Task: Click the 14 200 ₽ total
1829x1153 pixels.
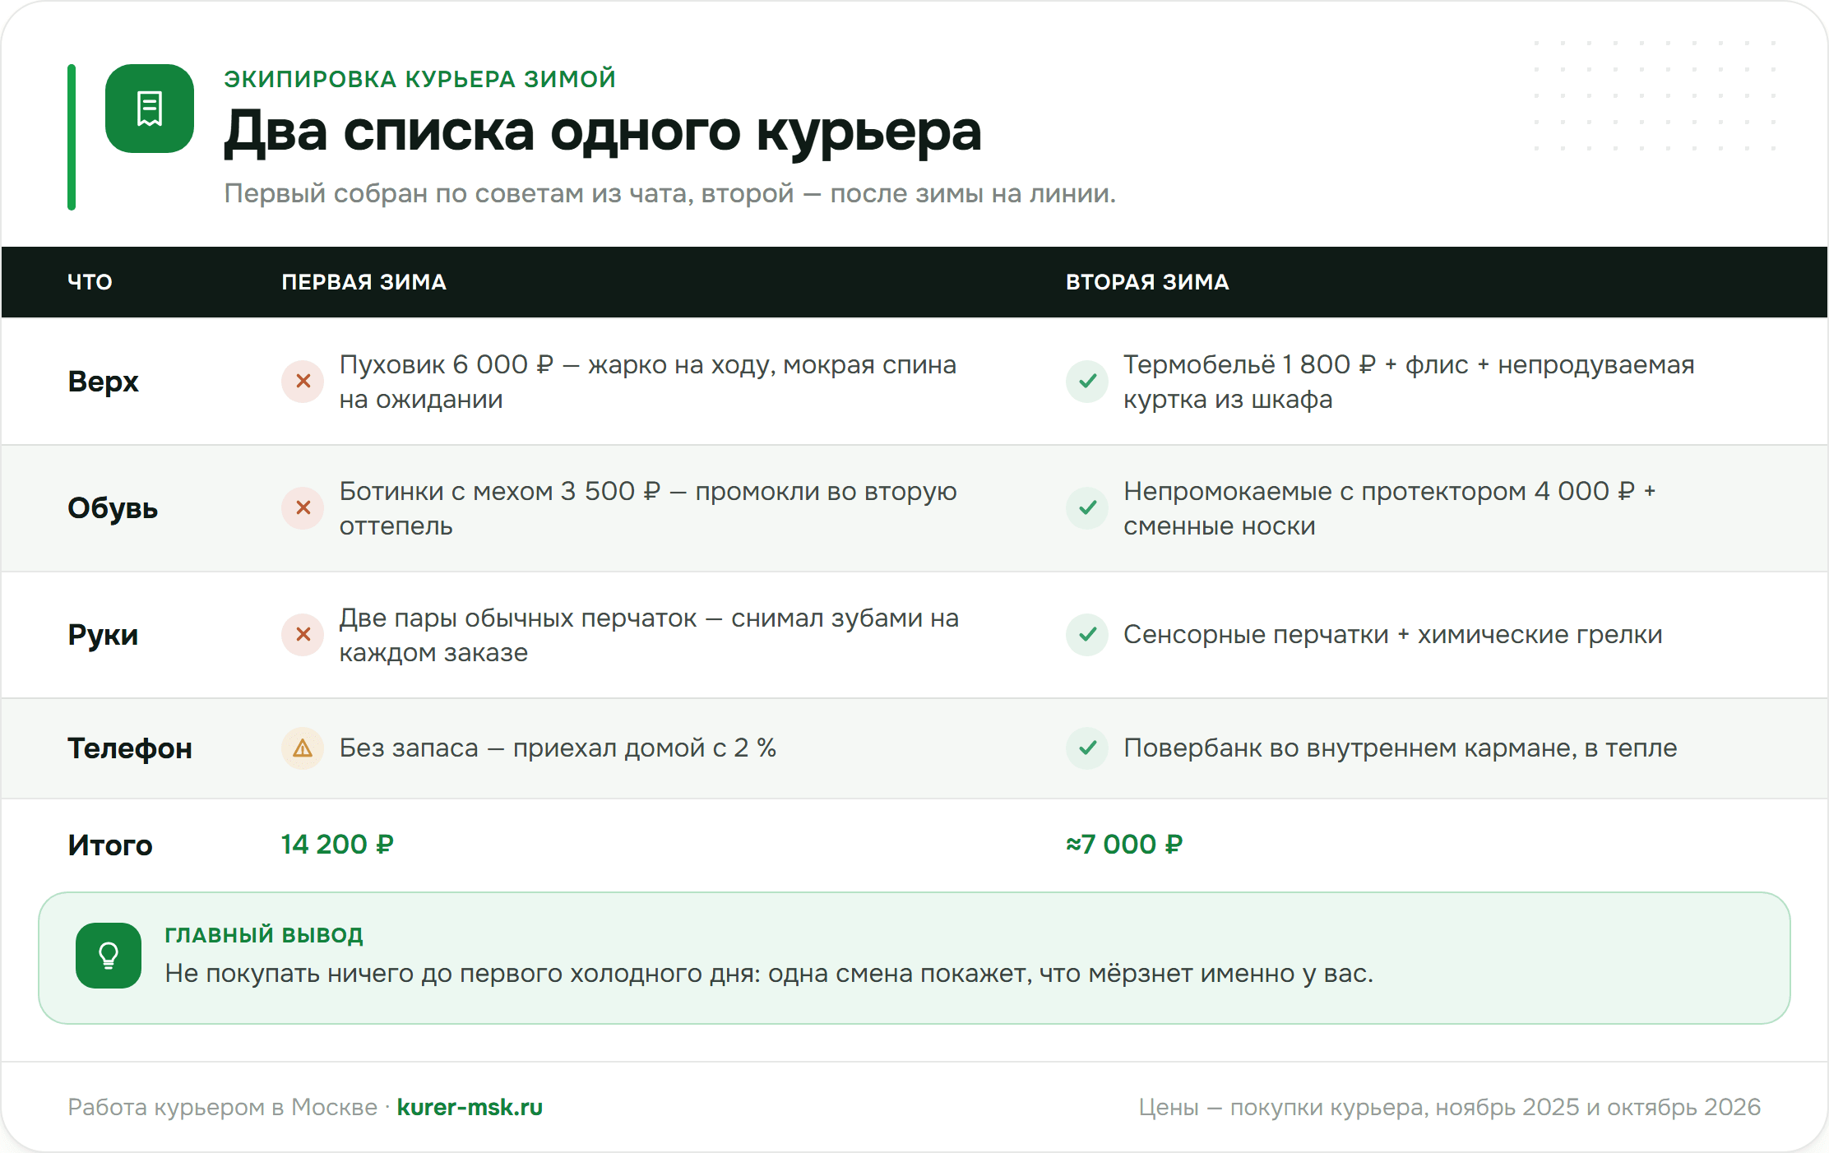Action: pyautogui.click(x=337, y=845)
